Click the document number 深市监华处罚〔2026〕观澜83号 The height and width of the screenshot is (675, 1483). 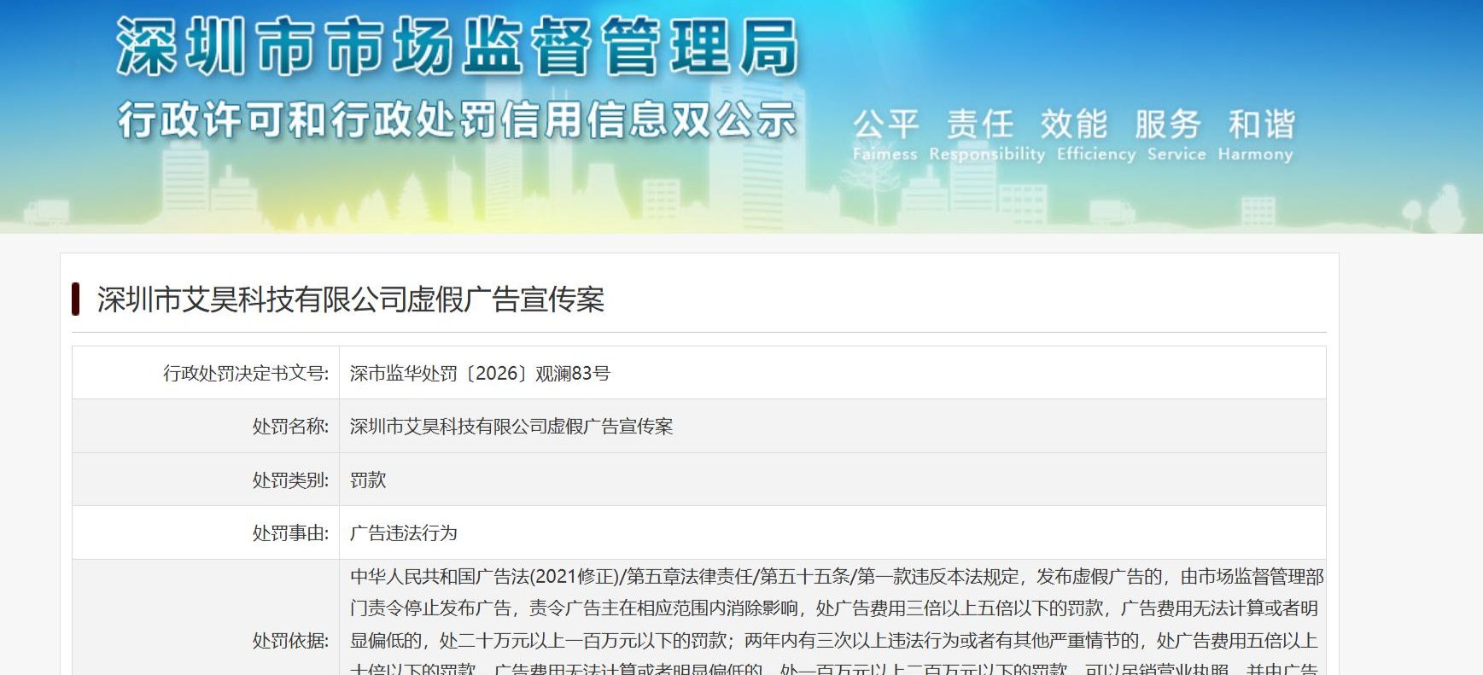pos(480,373)
